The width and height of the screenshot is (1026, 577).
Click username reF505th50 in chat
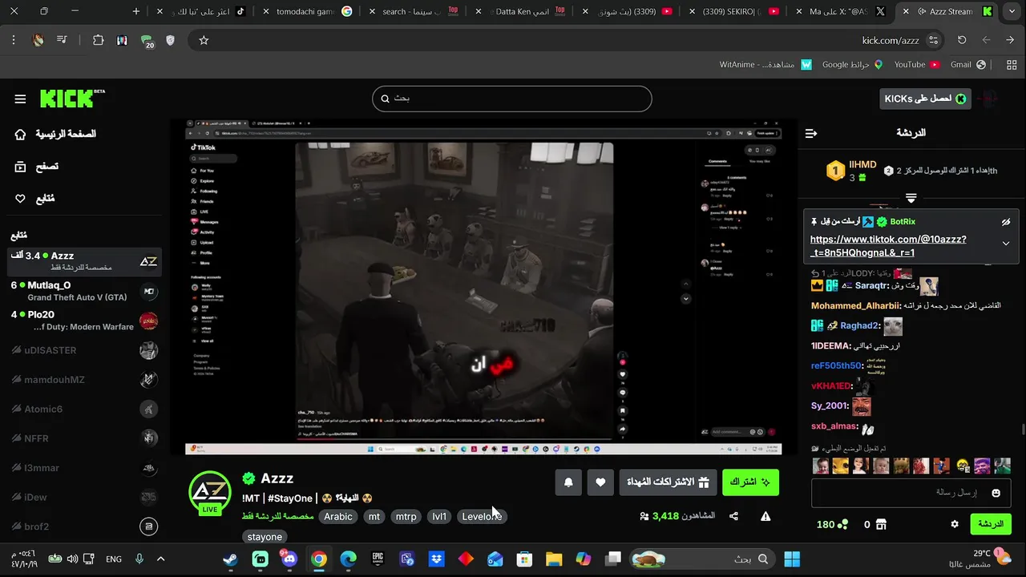[835, 365]
